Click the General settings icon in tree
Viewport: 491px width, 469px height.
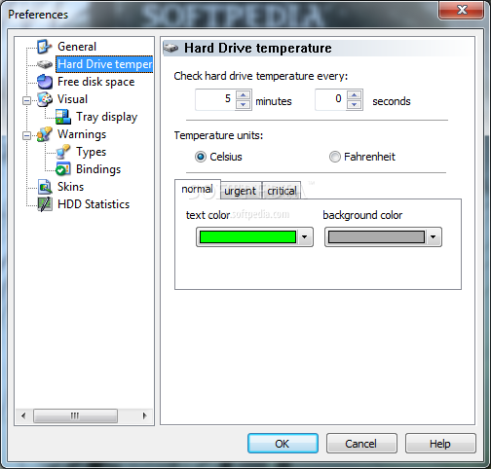pos(45,47)
